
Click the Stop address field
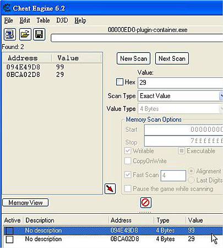(x=183, y=141)
